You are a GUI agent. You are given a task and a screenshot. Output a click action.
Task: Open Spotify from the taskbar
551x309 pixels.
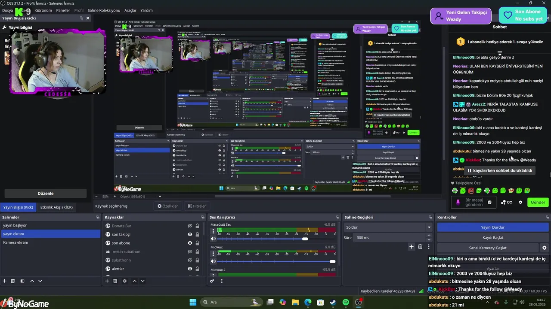346,302
